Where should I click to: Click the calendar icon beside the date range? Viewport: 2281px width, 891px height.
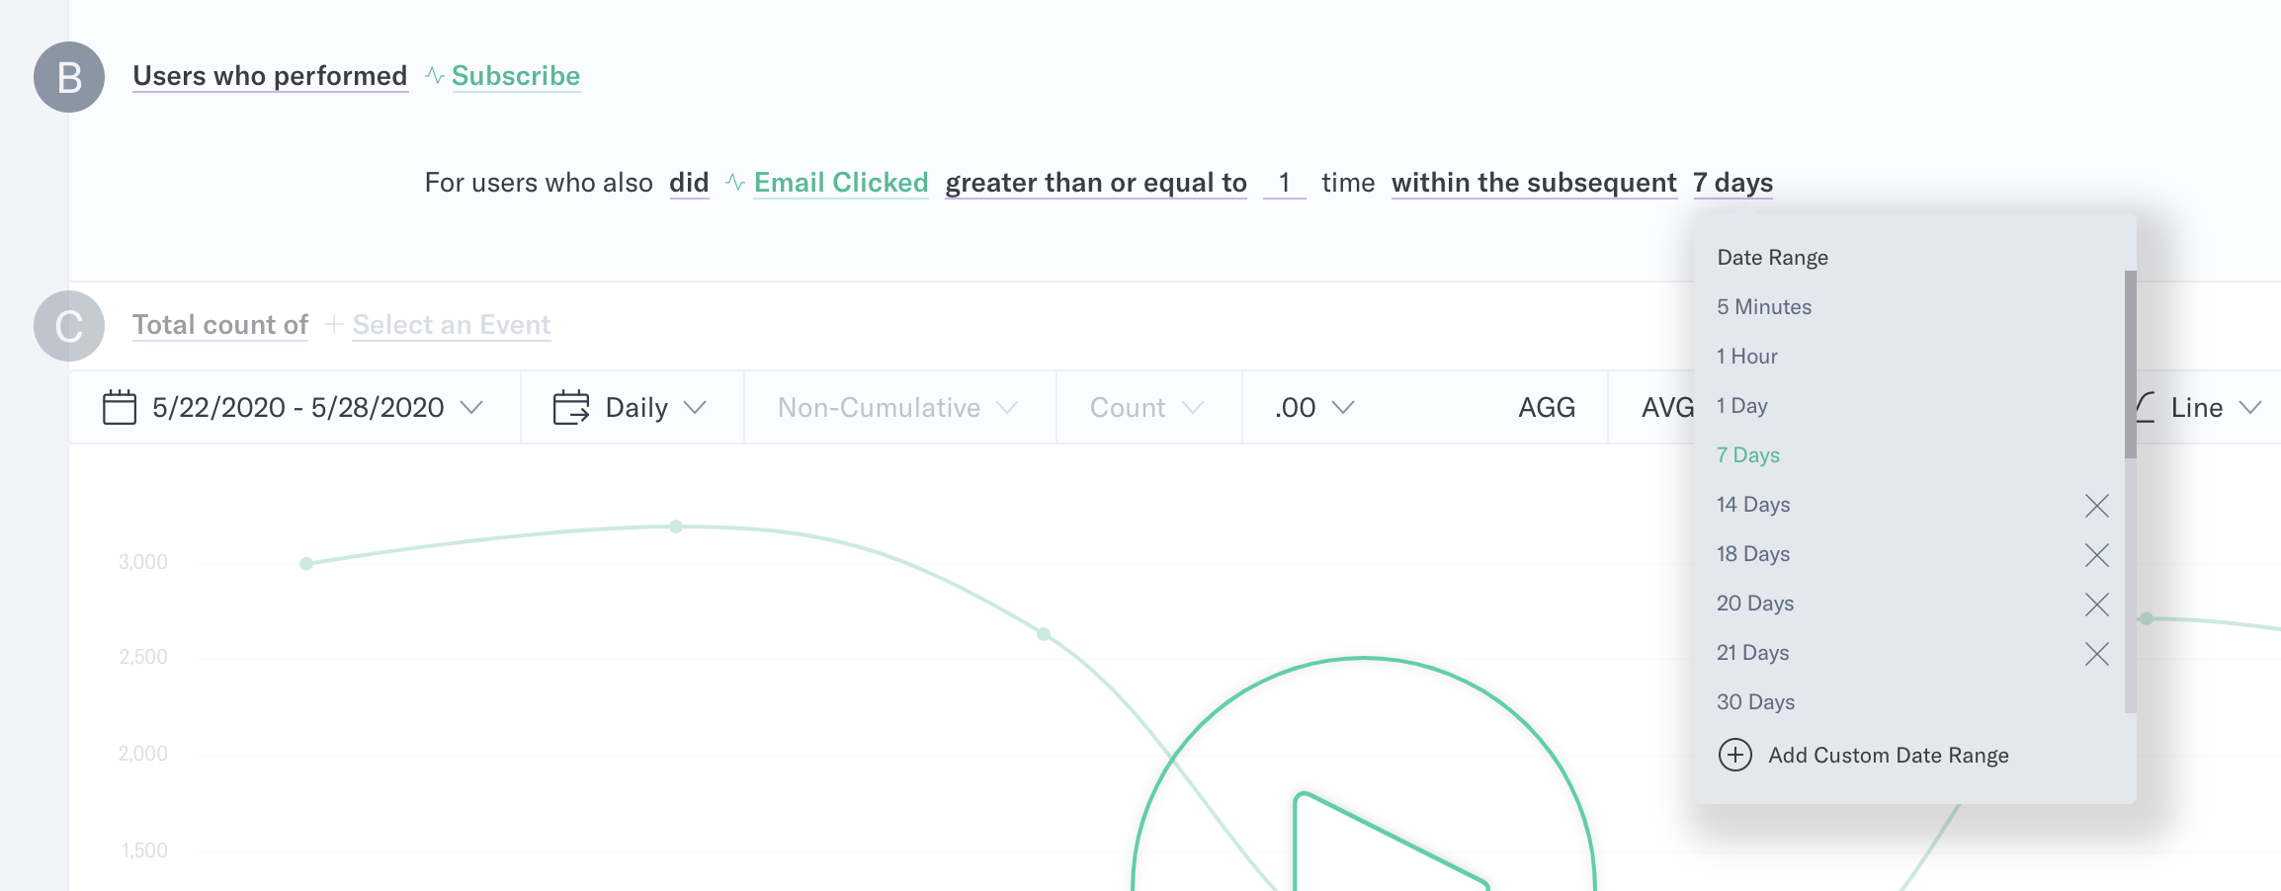point(120,407)
